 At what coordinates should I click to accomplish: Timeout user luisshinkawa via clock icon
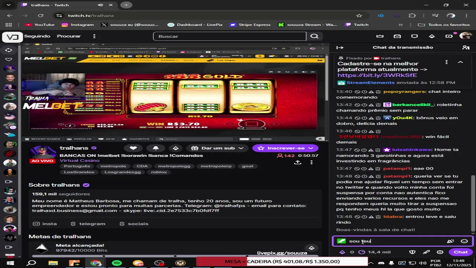(364, 150)
